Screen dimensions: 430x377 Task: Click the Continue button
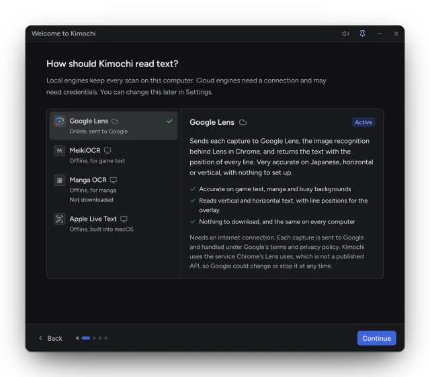[376, 338]
